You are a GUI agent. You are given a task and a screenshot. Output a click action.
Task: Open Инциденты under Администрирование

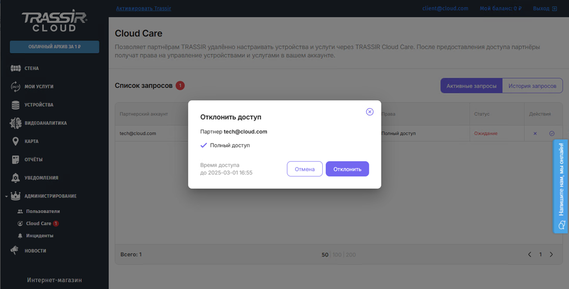pyautogui.click(x=40, y=236)
